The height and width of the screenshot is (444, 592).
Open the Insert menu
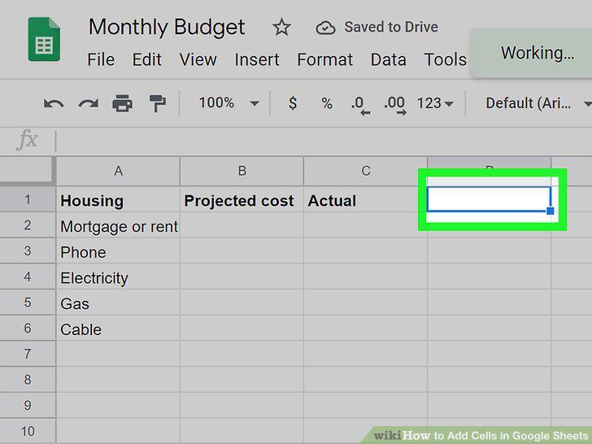257,59
